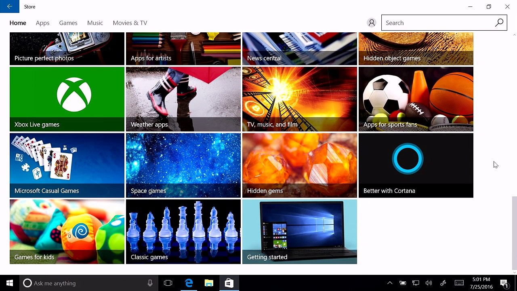
Task: Open File Explorer from the taskbar
Action: 208,283
